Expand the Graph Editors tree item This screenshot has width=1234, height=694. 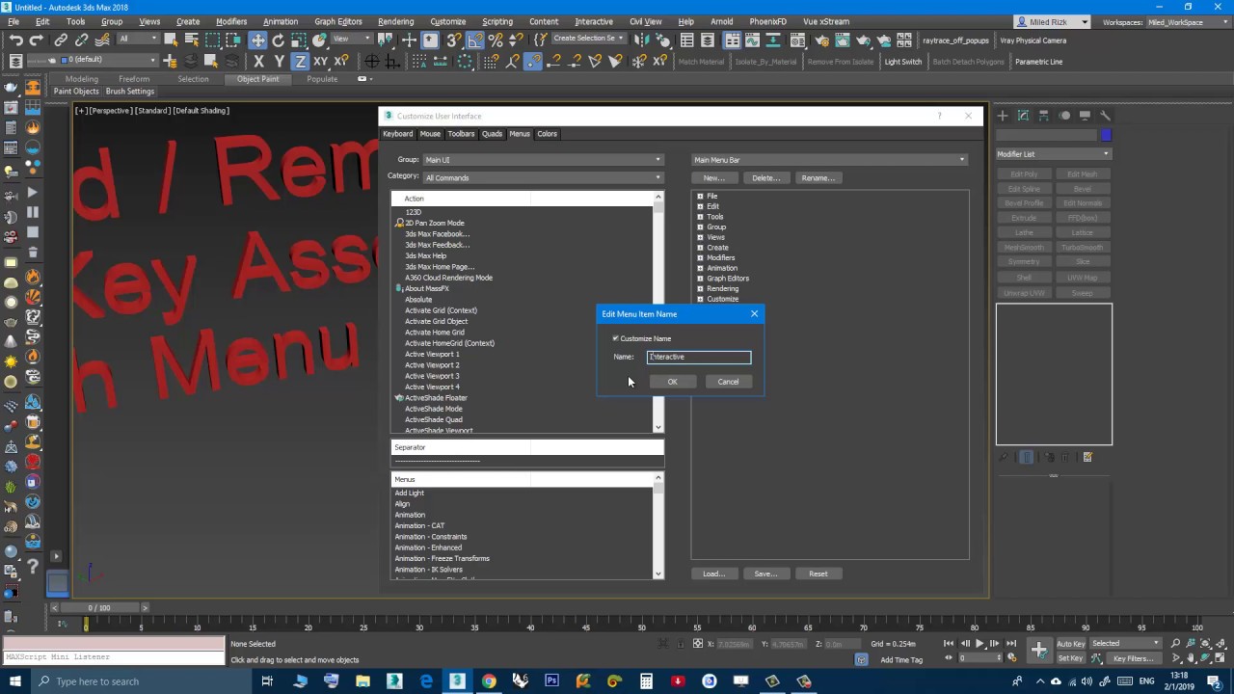click(x=700, y=279)
